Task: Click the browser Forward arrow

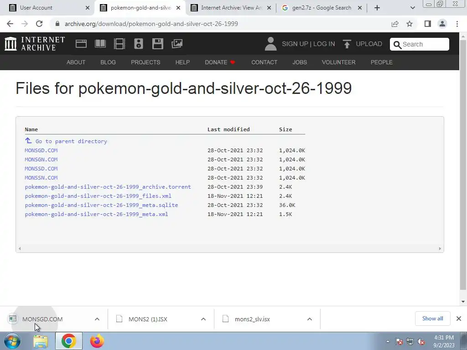Action: point(25,24)
